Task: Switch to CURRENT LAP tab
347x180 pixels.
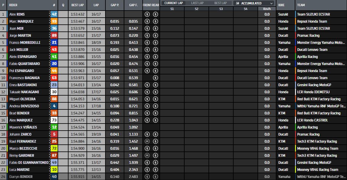Action: [174, 3]
